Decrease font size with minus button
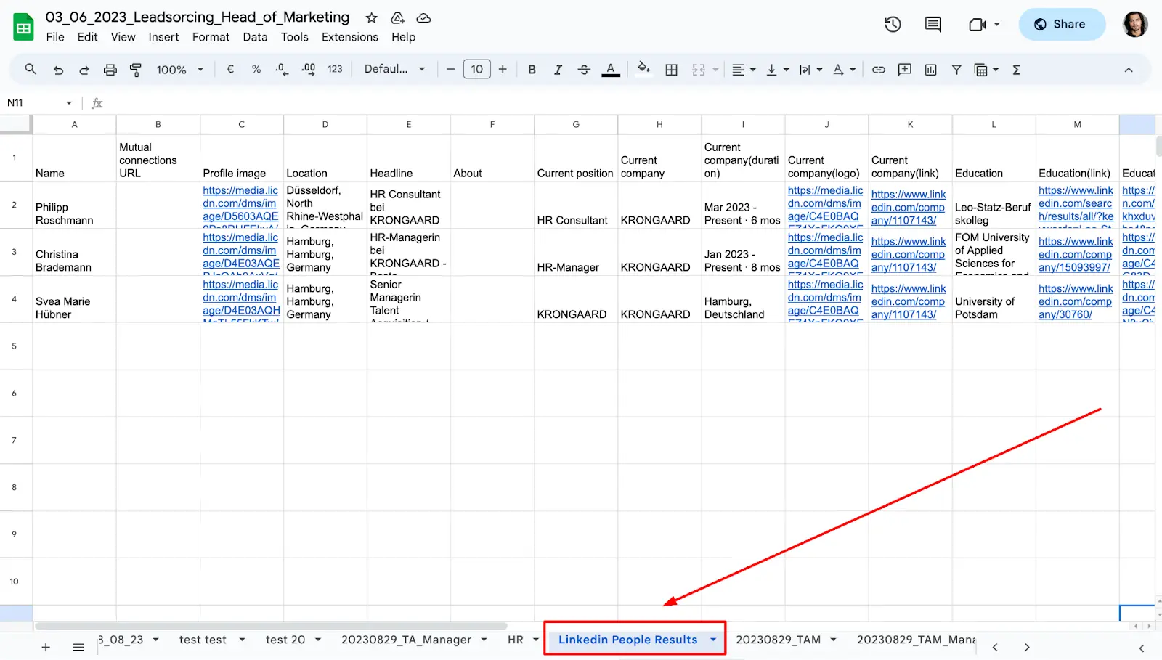This screenshot has height=660, width=1162. [x=450, y=70]
